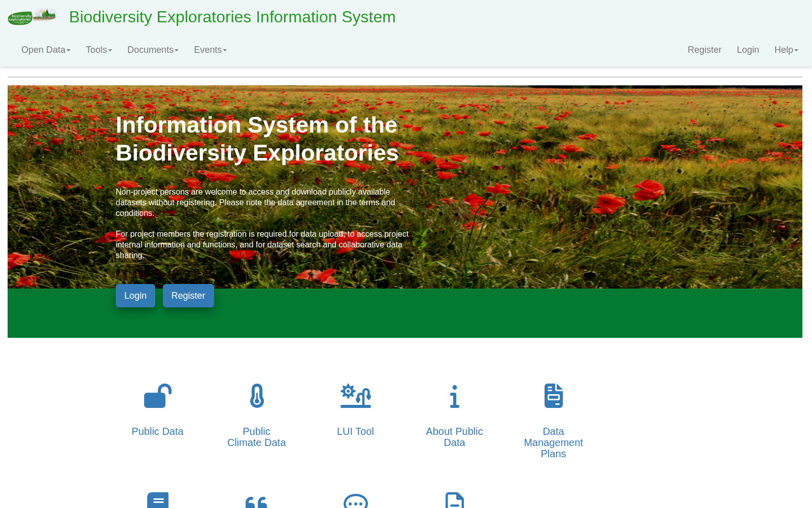Expand the Events dropdown menu
Viewport: 812px width, 508px height.
click(x=210, y=50)
